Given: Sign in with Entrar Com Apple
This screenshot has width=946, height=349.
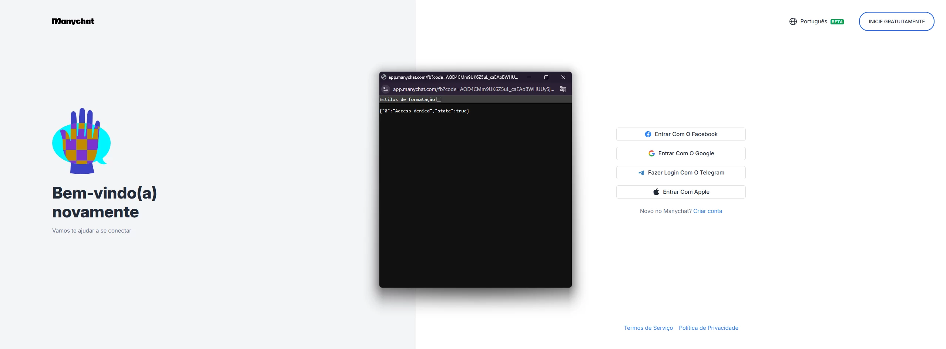Looking at the screenshot, I should click(x=681, y=192).
